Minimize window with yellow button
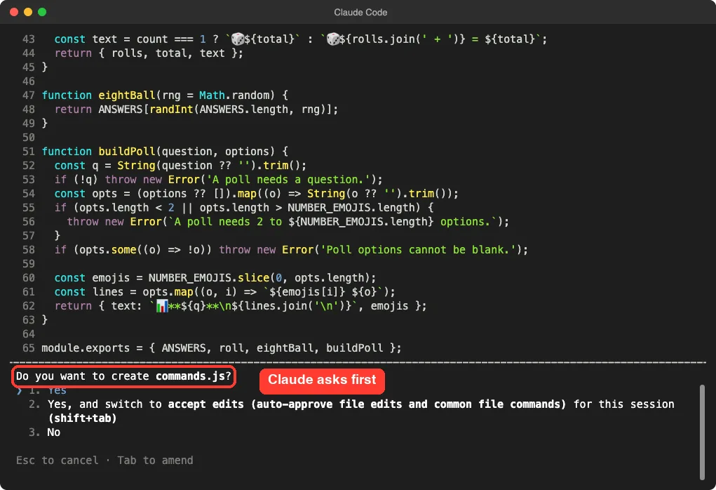 [x=28, y=13]
